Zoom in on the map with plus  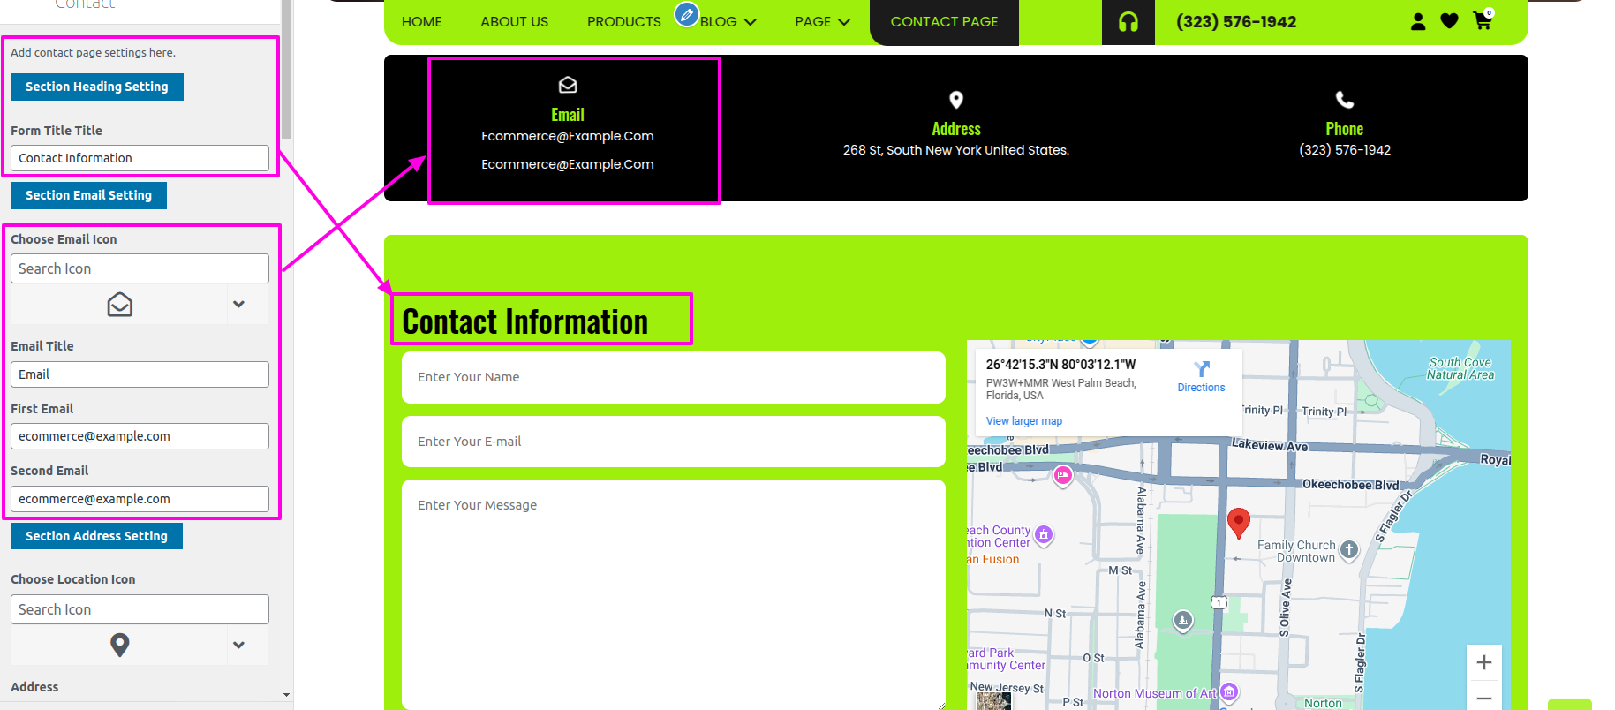coord(1484,662)
